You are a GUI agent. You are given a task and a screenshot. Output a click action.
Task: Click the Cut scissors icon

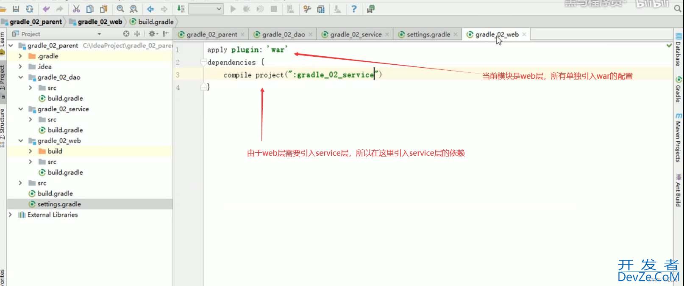pyautogui.click(x=76, y=9)
